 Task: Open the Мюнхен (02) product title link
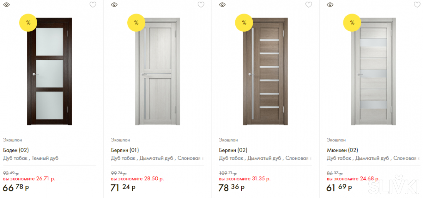342,150
